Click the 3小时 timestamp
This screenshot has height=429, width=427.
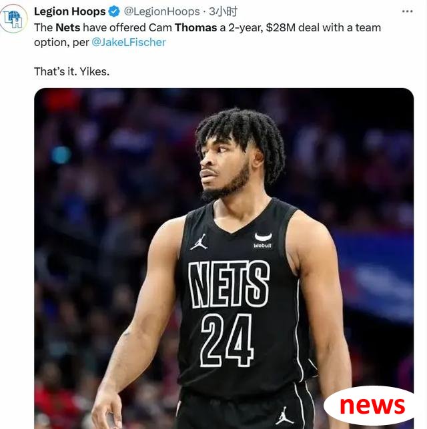point(224,11)
